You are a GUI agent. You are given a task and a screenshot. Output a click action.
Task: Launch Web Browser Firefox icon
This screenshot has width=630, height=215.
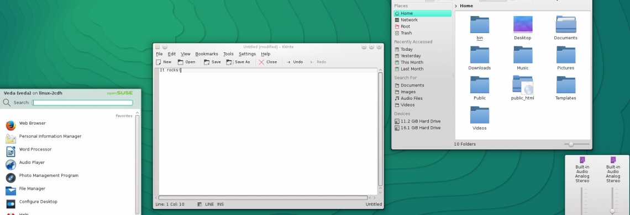pyautogui.click(x=11, y=126)
